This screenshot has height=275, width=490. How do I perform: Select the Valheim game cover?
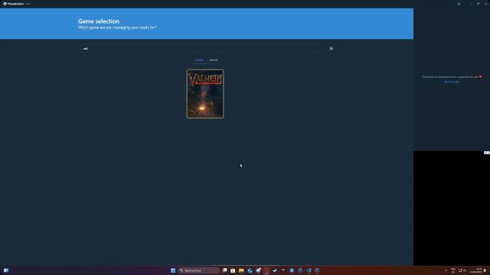(205, 94)
